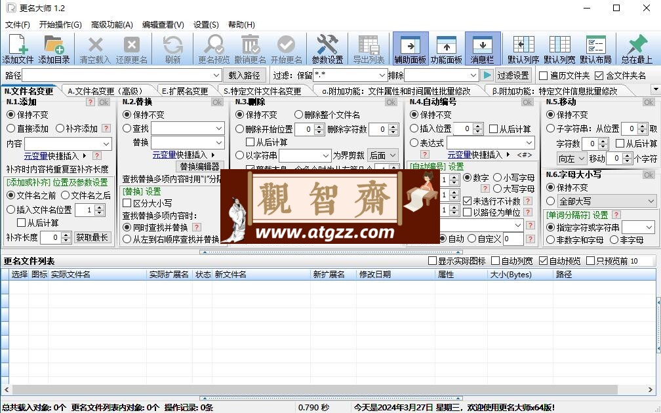Click the 新文件名 column header

[x=261, y=274]
